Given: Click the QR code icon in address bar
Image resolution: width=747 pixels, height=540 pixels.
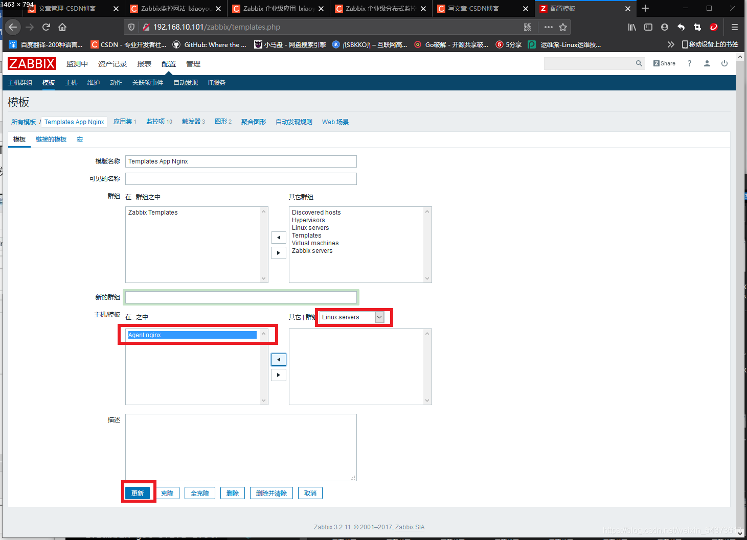Looking at the screenshot, I should coord(528,27).
